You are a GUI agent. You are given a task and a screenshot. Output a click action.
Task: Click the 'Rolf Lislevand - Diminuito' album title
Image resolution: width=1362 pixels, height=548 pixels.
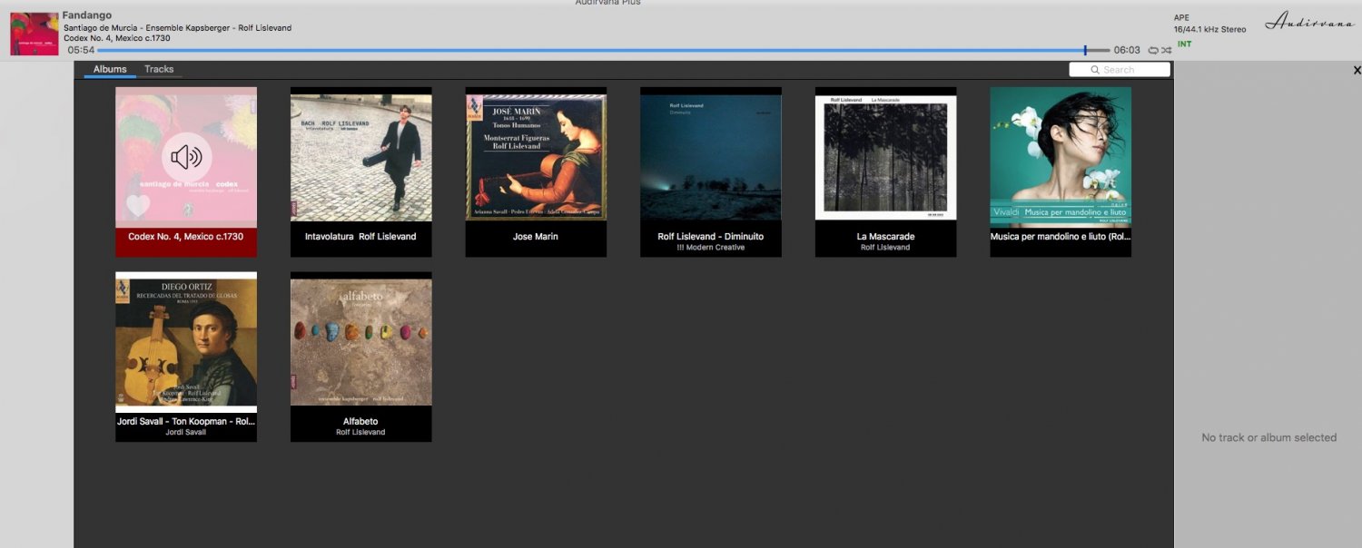[711, 237]
